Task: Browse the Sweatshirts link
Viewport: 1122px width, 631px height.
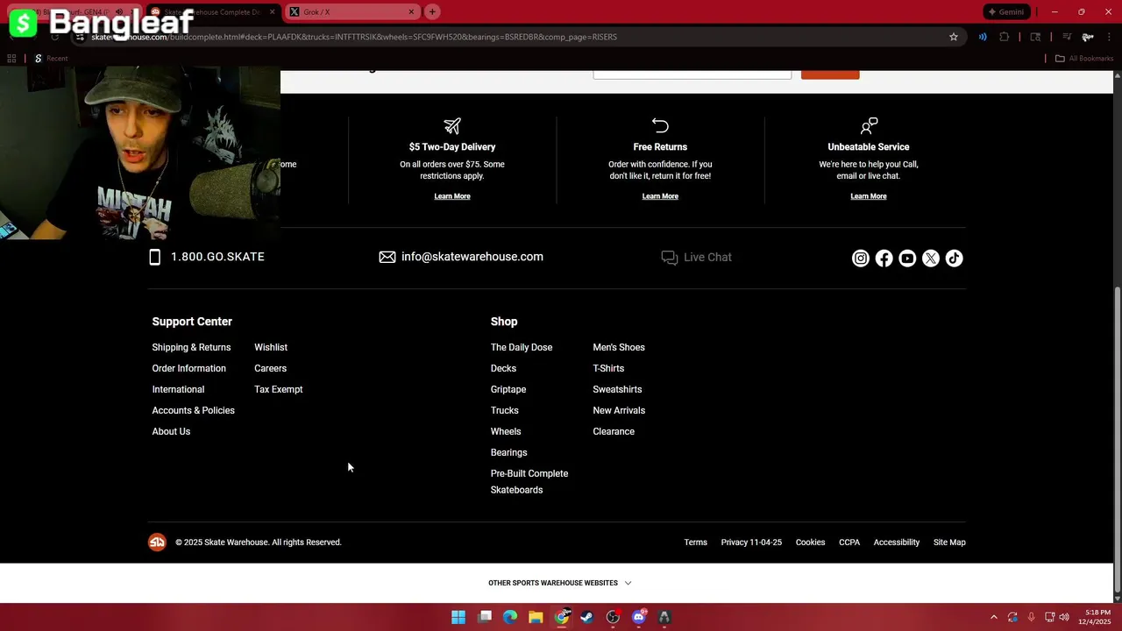Action: point(617,390)
